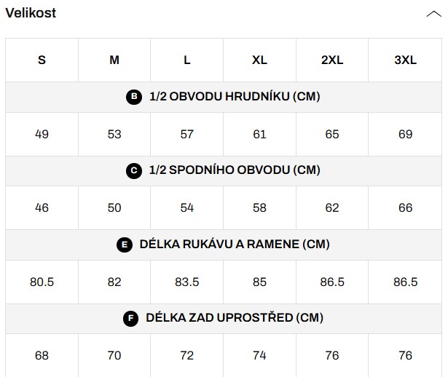Select the 2XL size column header
The height and width of the screenshot is (377, 448).
[332, 60]
